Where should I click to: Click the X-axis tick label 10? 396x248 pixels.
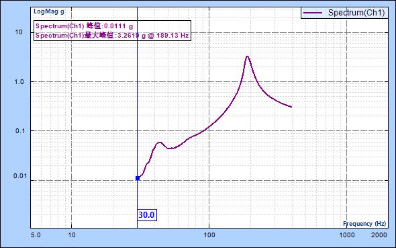72,235
